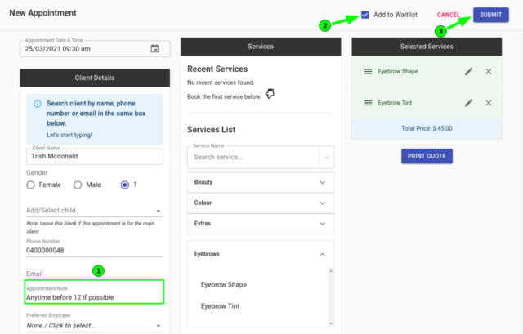523x334 pixels.
Task: Select the Female gender option
Action: [32, 185]
